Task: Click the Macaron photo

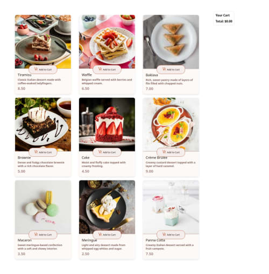Action: [43, 207]
